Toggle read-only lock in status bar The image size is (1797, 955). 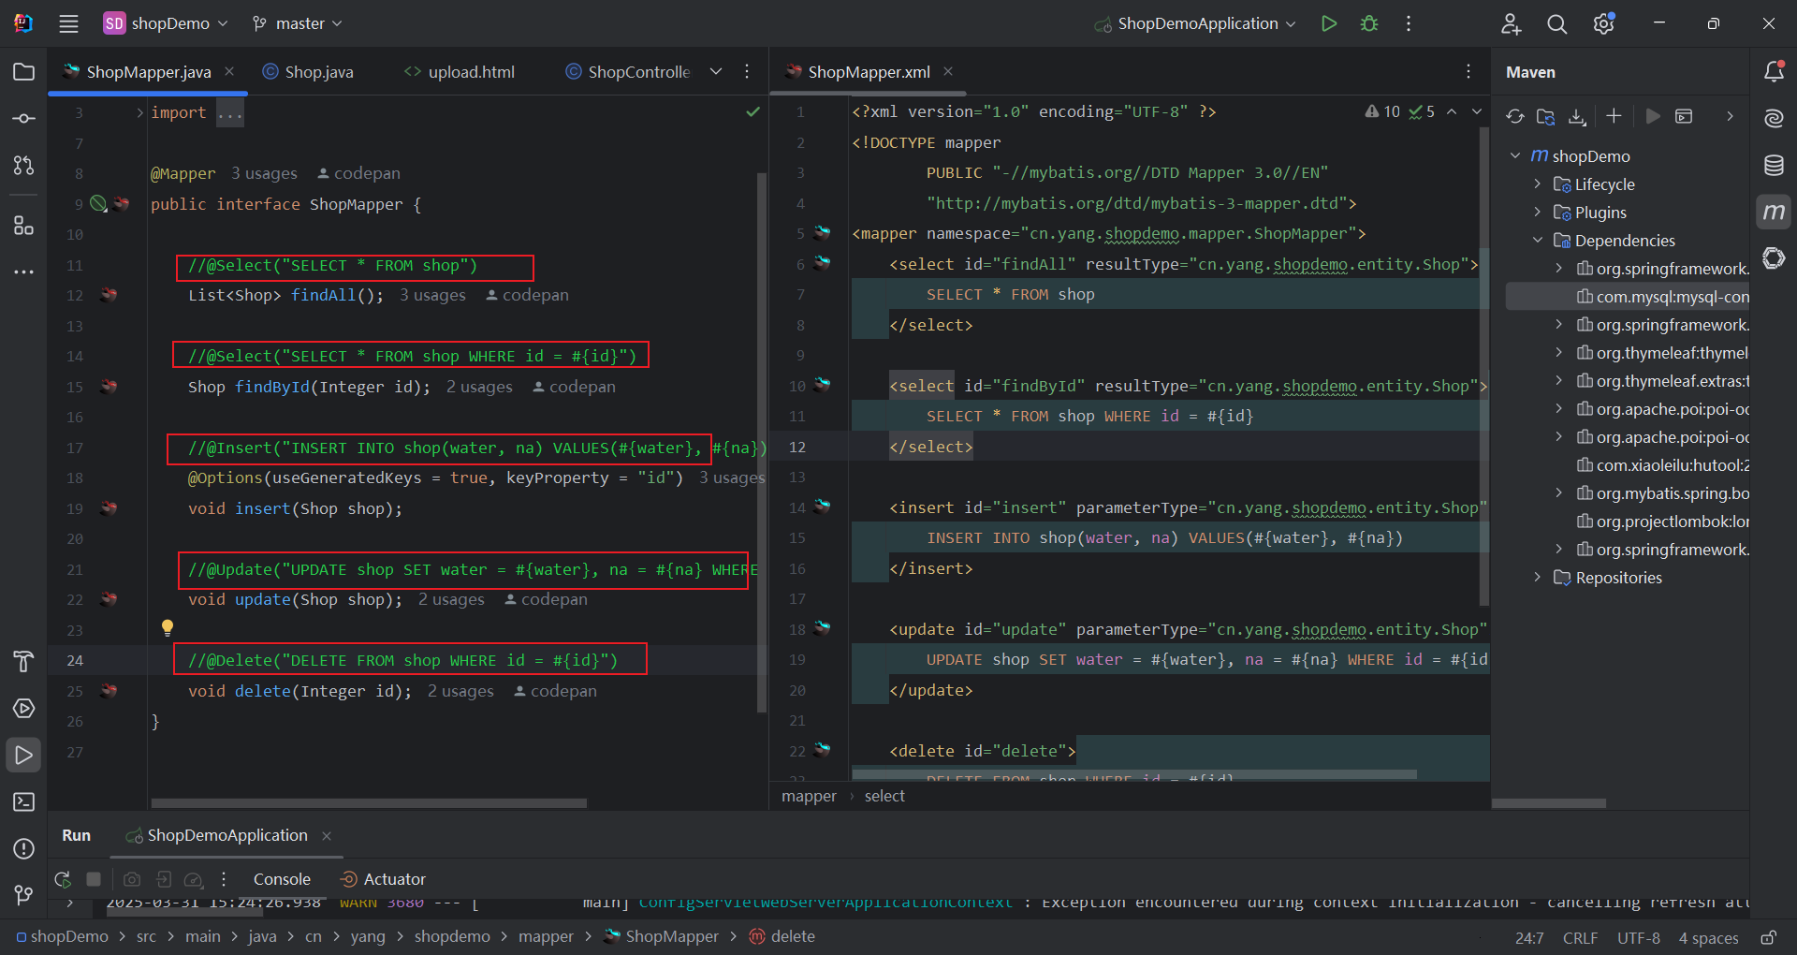click(1768, 937)
